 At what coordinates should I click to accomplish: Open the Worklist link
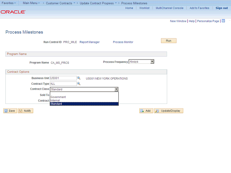coord(144,8)
